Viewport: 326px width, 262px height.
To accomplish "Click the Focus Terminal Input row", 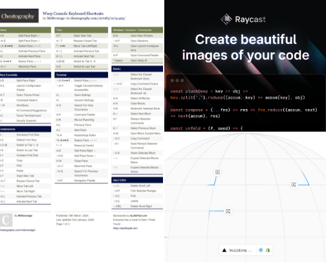I will click(x=25, y=116).
